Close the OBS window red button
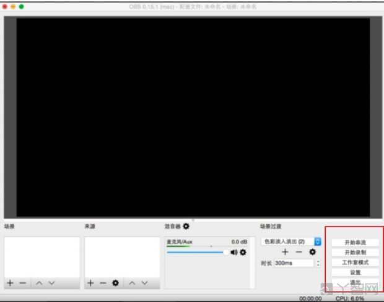This screenshot has height=302, width=384. (x=5, y=7)
